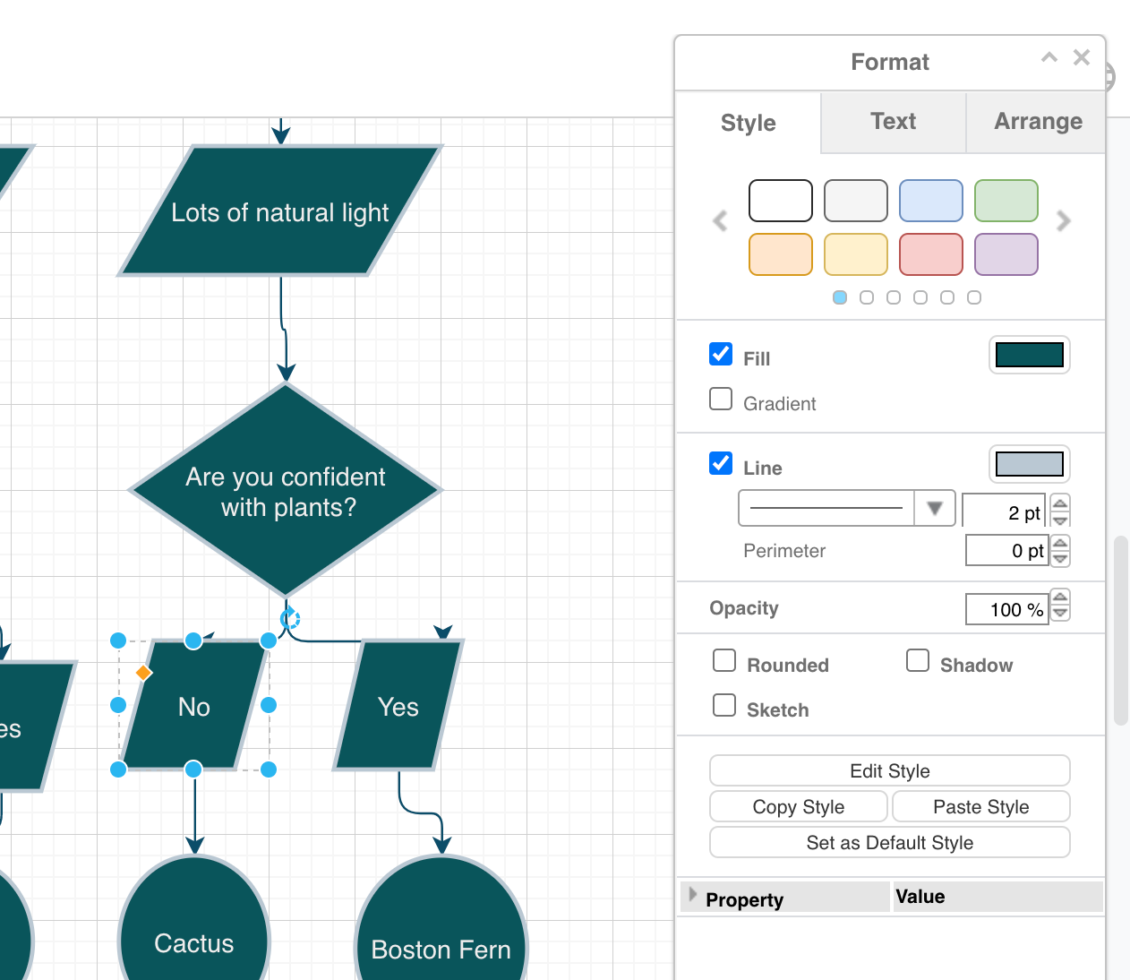Open the Arrange tab
1130x980 pixels.
(1038, 122)
